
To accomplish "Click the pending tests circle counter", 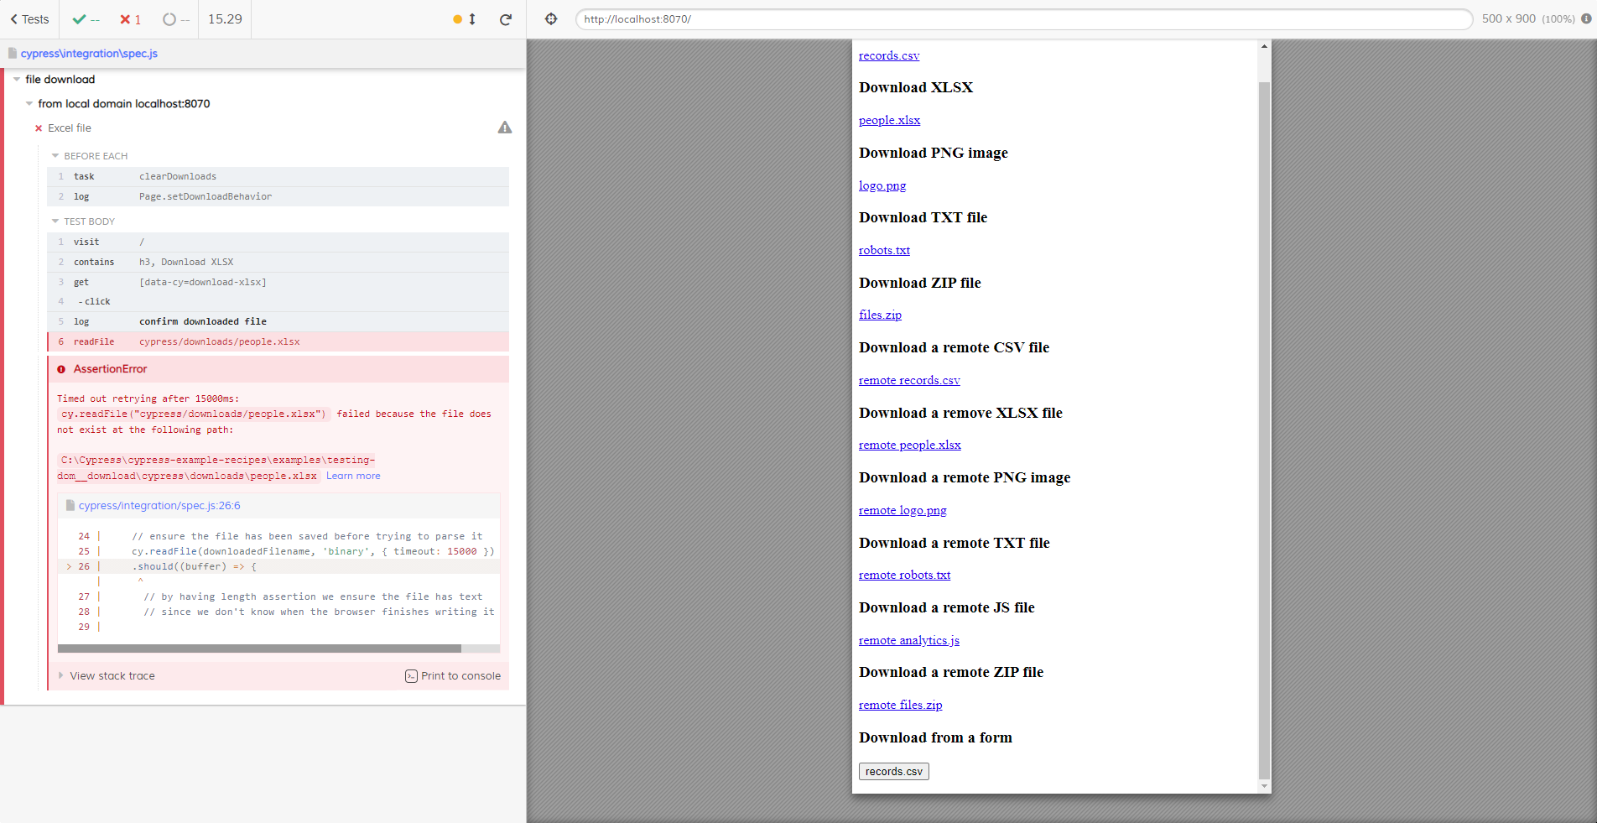I will point(176,19).
